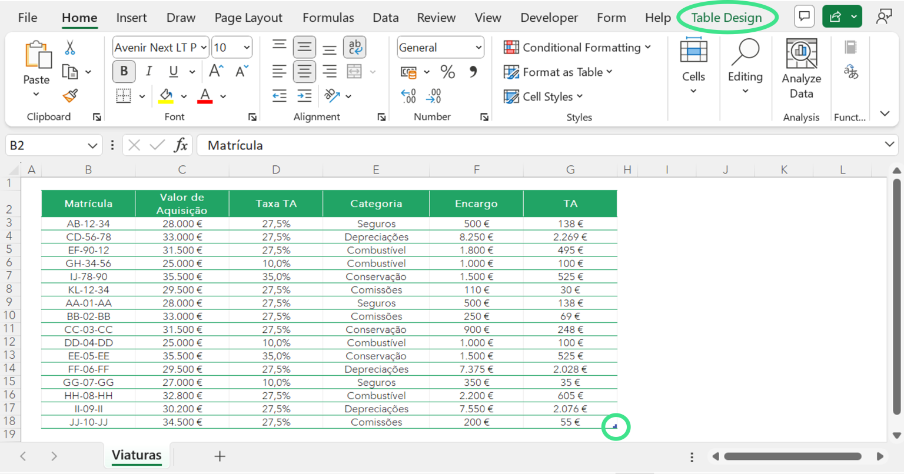904x474 pixels.
Task: Open the Formulas ribbon tab
Action: coord(328,17)
